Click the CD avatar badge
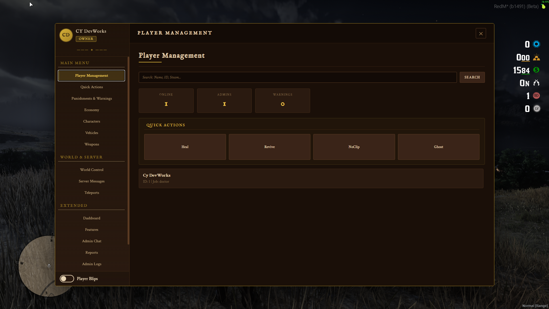Viewport: 549px width, 309px height. pos(66,35)
